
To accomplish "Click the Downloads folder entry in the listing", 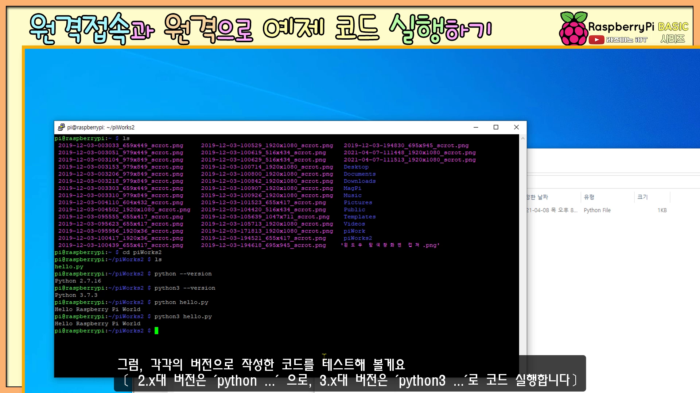I will 359,181.
